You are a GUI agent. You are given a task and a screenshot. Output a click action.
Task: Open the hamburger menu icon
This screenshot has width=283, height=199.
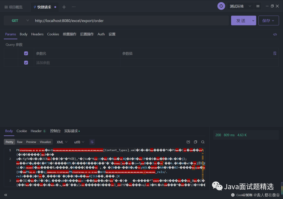click(x=258, y=6)
